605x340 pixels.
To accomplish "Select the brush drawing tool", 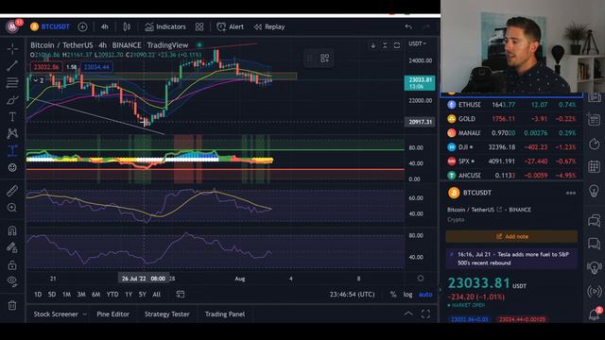I will (x=12, y=100).
